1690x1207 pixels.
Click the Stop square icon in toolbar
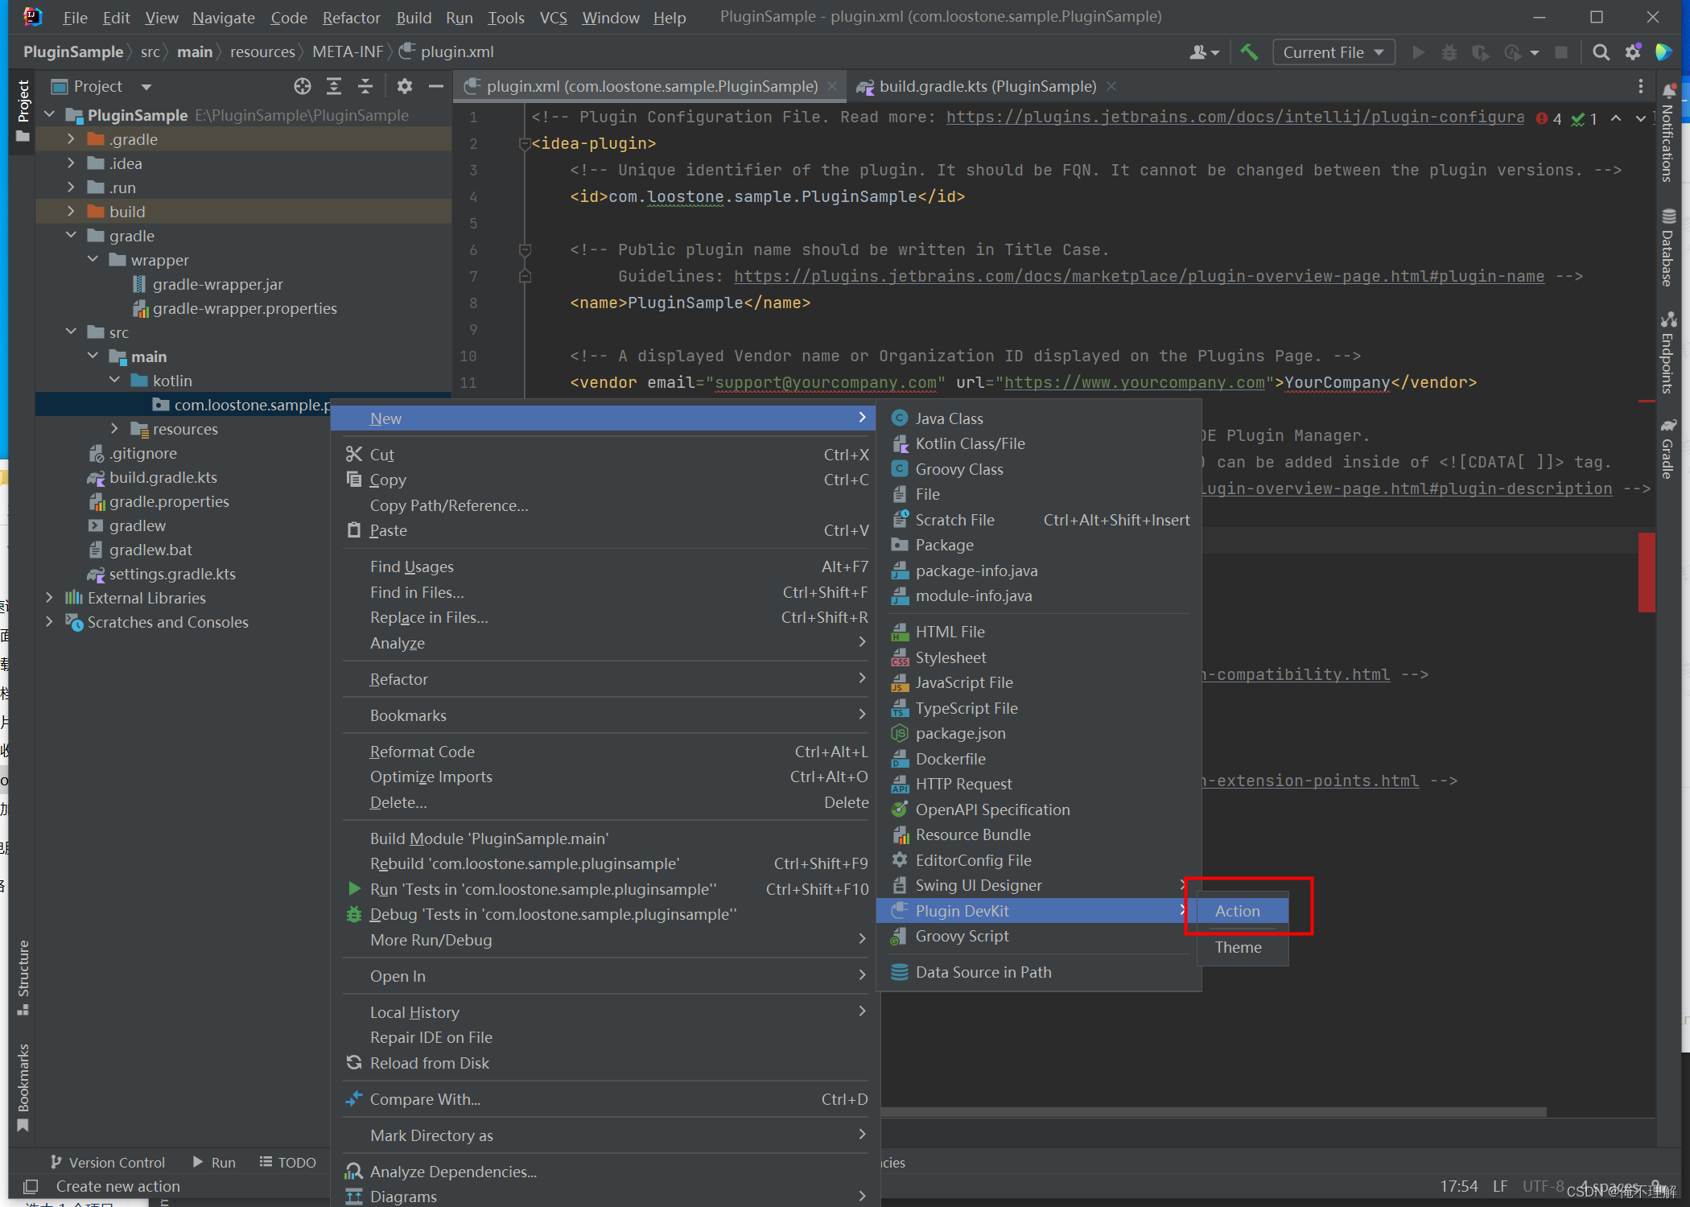pyautogui.click(x=1561, y=52)
